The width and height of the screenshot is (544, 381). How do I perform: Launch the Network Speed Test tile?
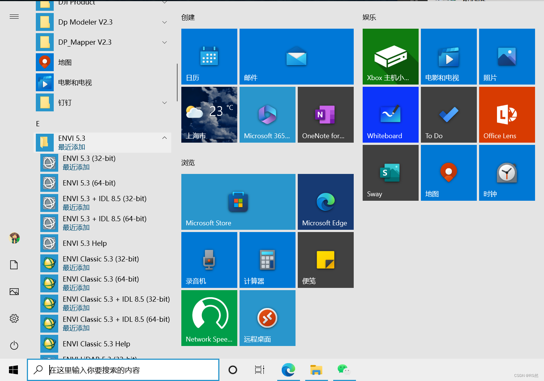tap(209, 318)
